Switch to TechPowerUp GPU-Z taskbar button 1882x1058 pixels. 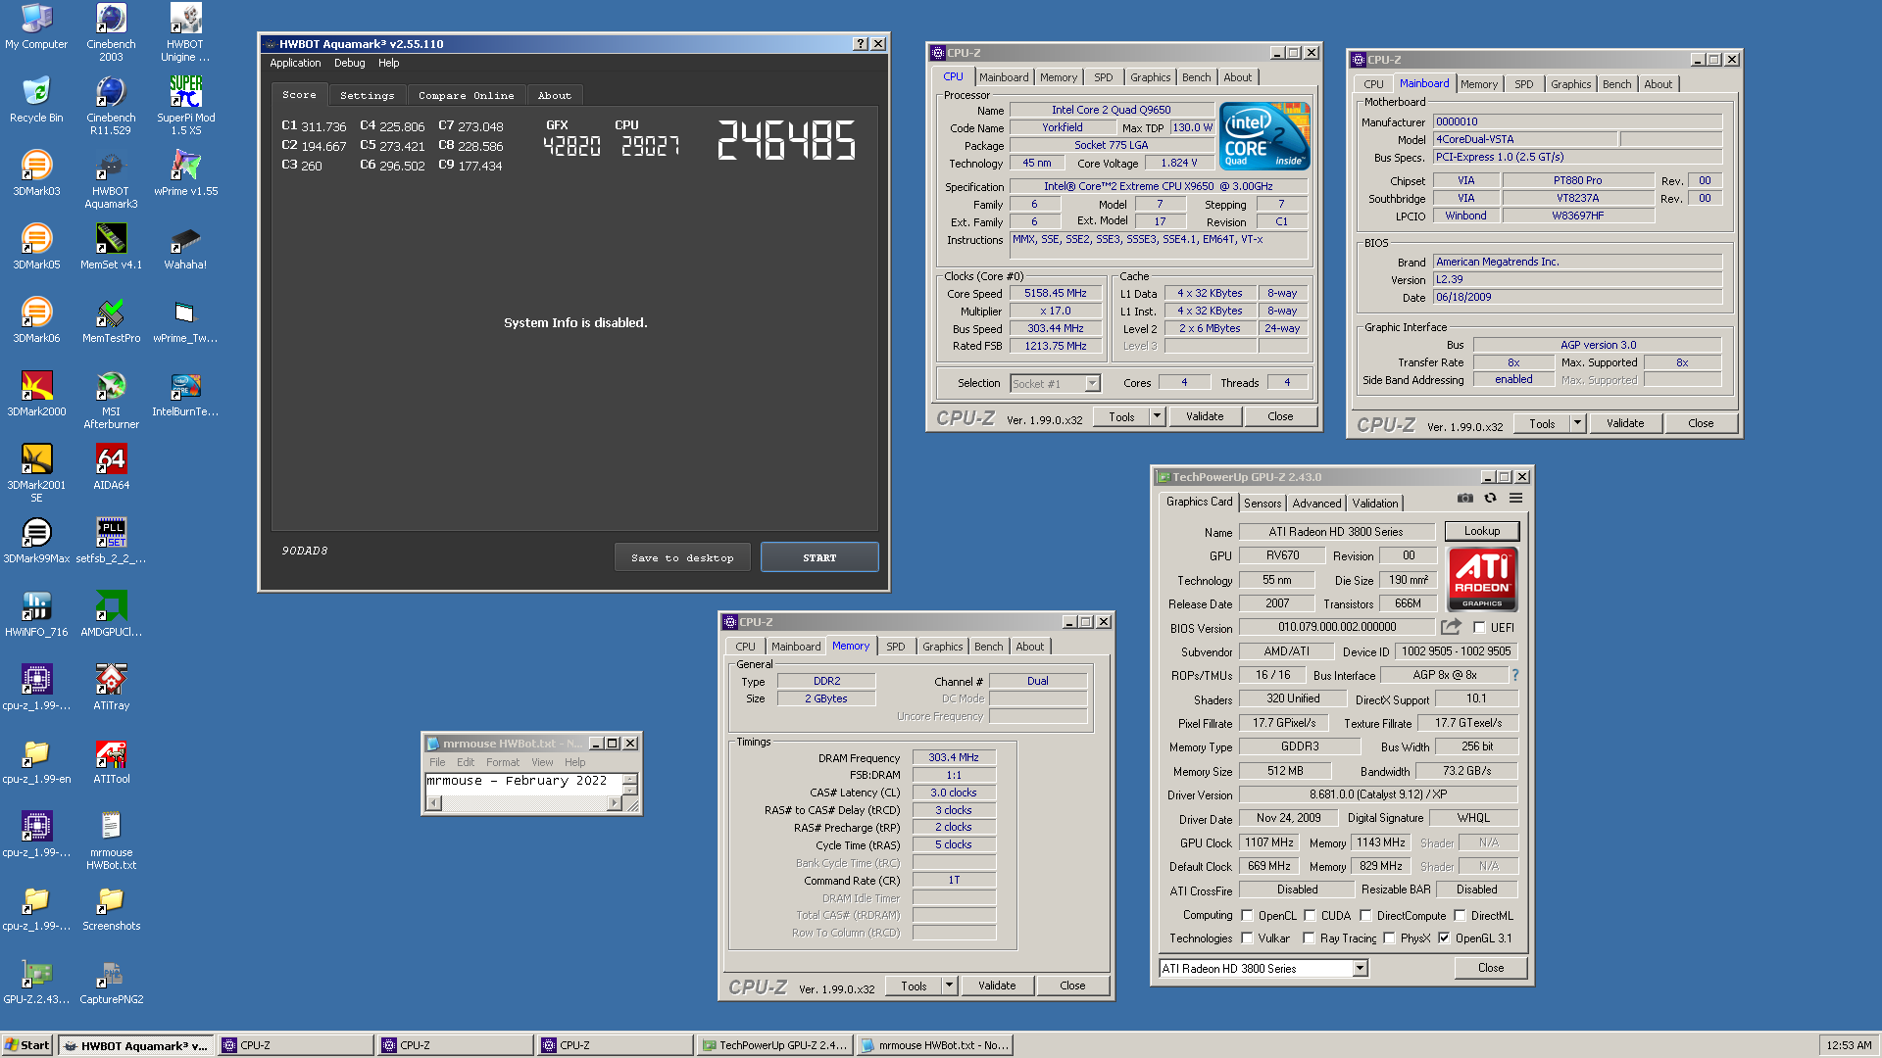click(x=775, y=1045)
